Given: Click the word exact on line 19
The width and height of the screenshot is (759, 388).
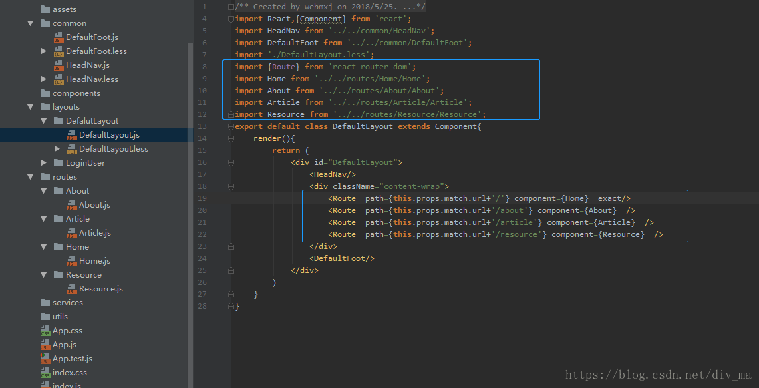Looking at the screenshot, I should [x=609, y=198].
